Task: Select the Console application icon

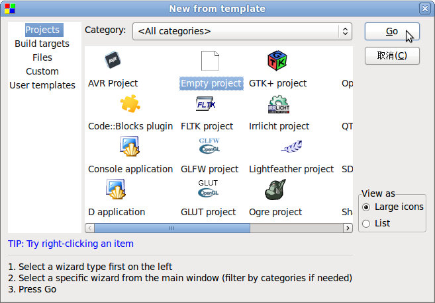Action: point(130,146)
